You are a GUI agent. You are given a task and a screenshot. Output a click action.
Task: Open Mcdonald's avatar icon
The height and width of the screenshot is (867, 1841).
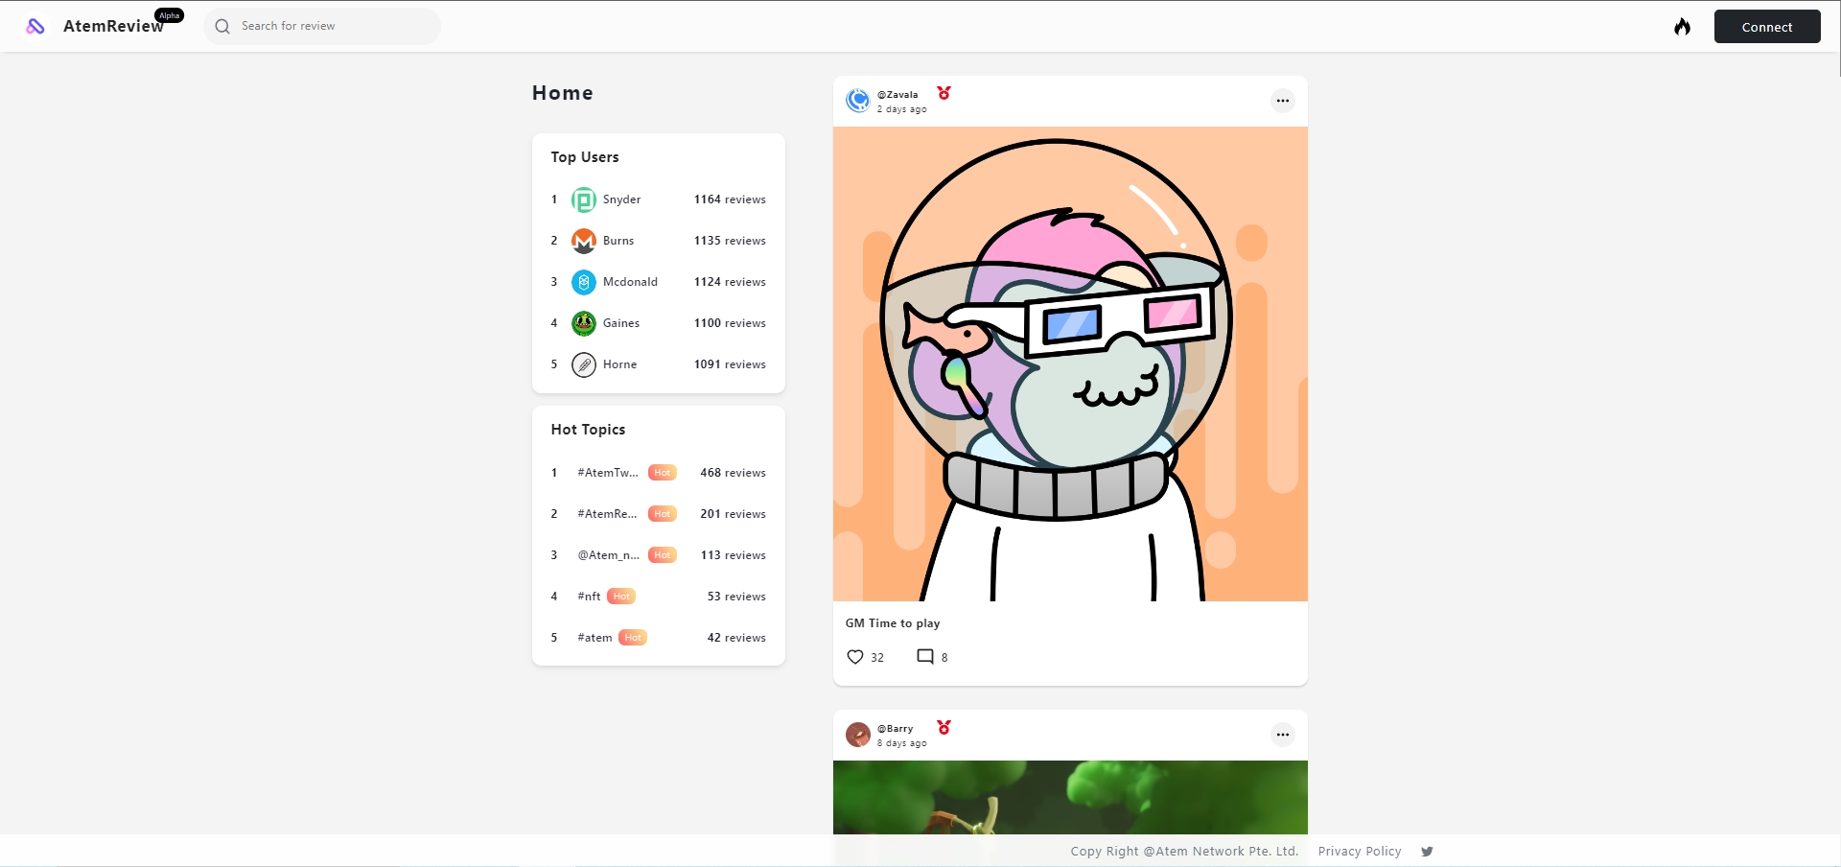click(584, 282)
